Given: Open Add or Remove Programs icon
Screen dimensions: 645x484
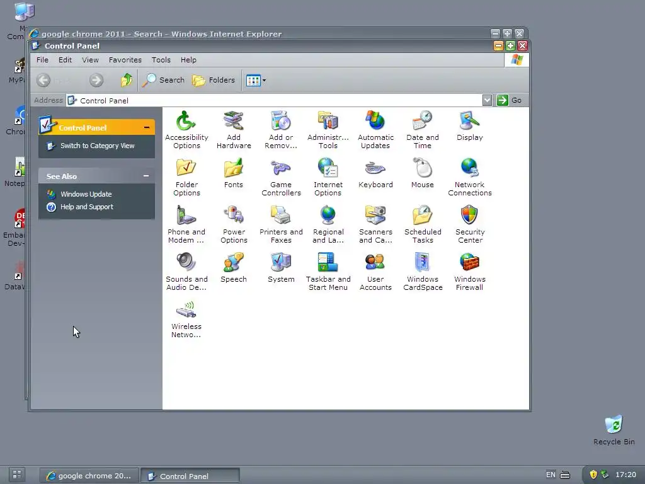Looking at the screenshot, I should (281, 130).
